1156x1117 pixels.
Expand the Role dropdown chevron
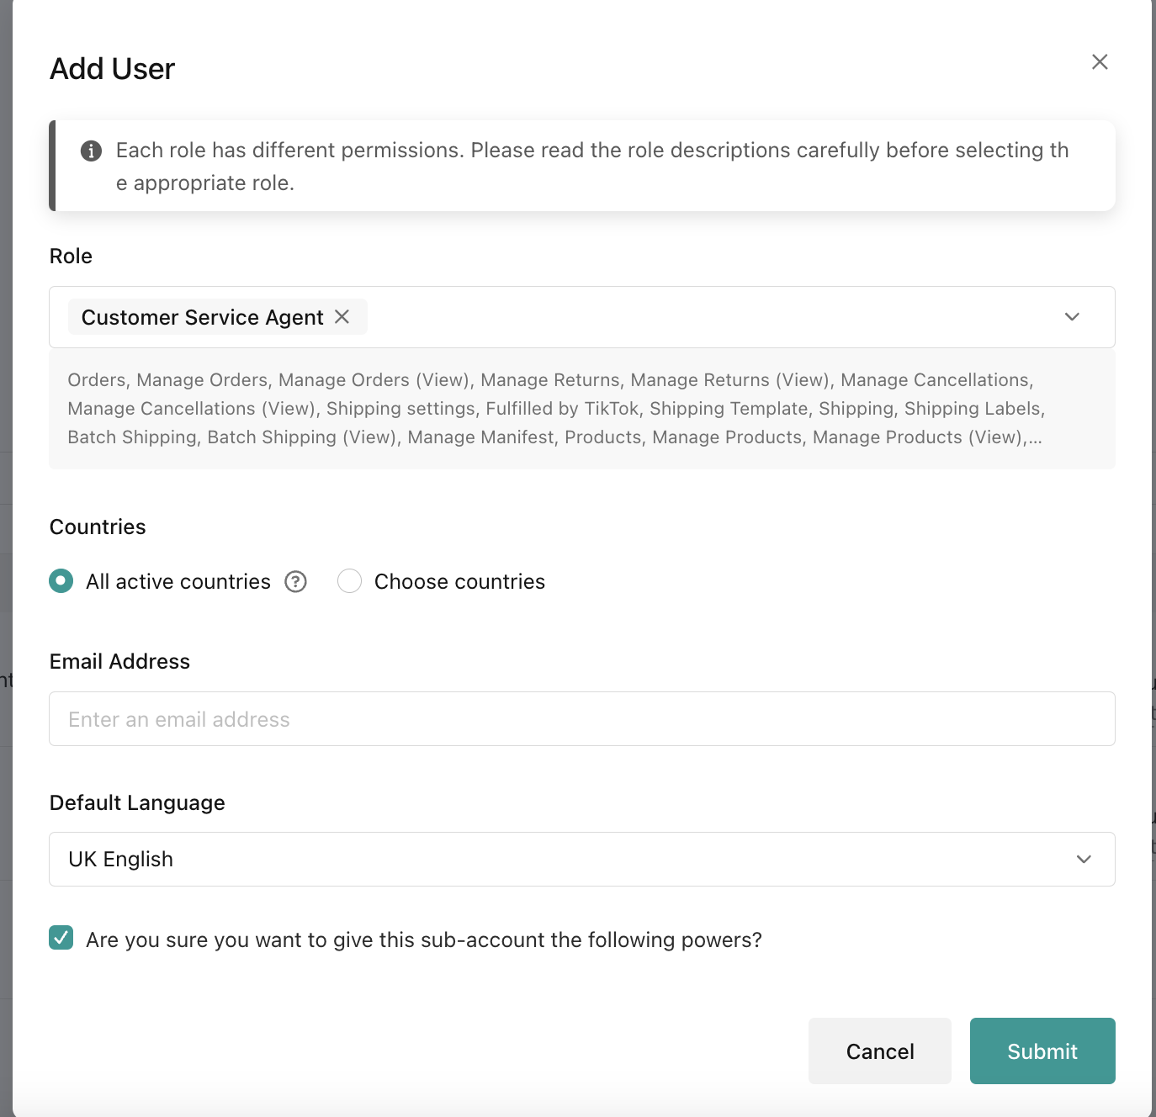[1072, 317]
